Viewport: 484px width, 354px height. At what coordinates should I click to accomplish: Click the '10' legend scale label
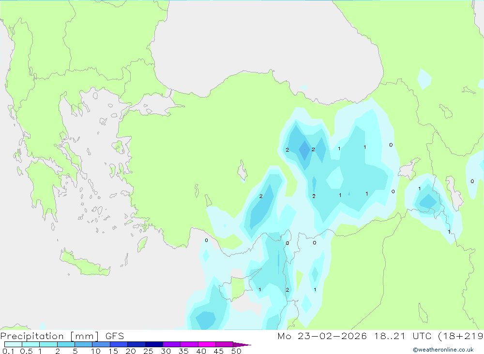96,351
